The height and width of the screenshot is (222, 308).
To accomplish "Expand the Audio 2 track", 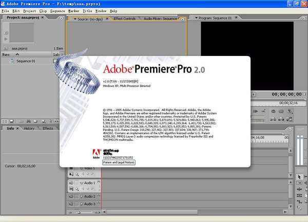I will 82,196.
